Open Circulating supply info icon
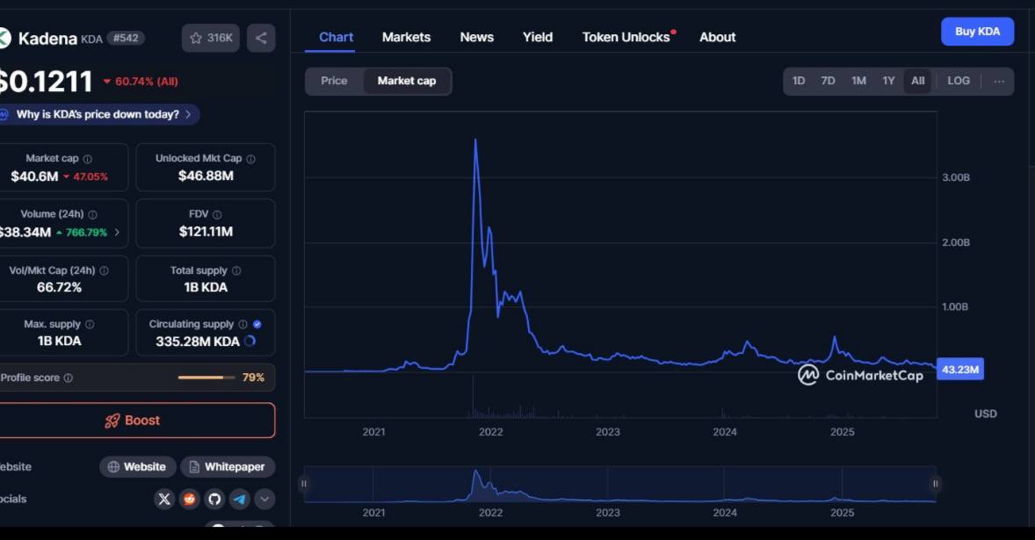Viewport: 1035px width, 540px height. [x=242, y=324]
